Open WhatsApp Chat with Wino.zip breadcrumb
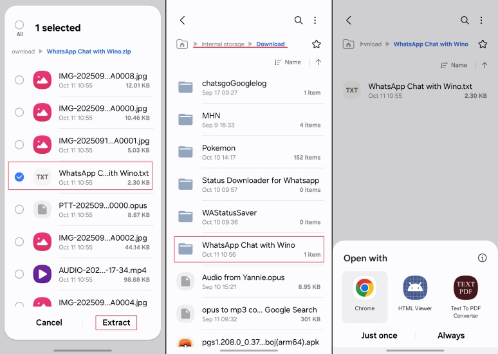This screenshot has width=498, height=354. (x=89, y=51)
